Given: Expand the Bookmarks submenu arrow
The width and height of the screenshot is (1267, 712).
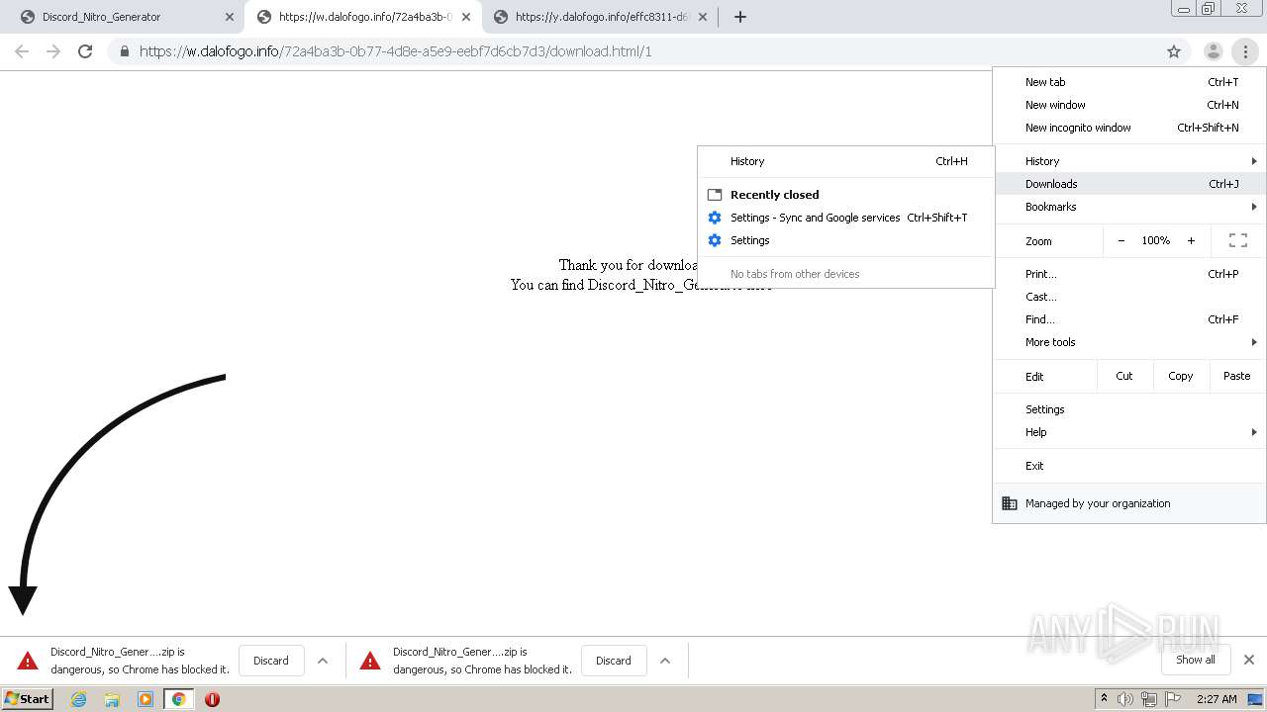Looking at the screenshot, I should pyautogui.click(x=1254, y=207).
